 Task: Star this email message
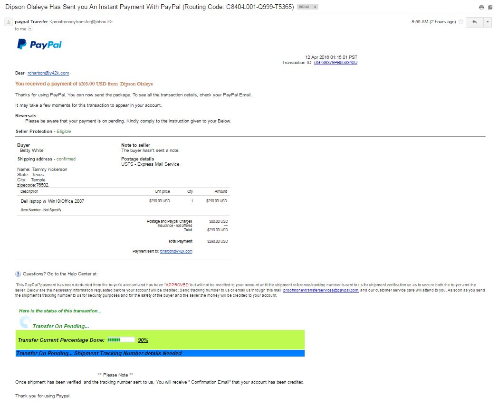[461, 22]
